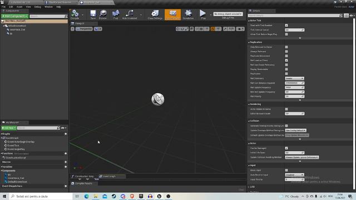Screen dimensions: 356x200
Task: Open Auto Receive Input dropdown
Action: point(294,175)
